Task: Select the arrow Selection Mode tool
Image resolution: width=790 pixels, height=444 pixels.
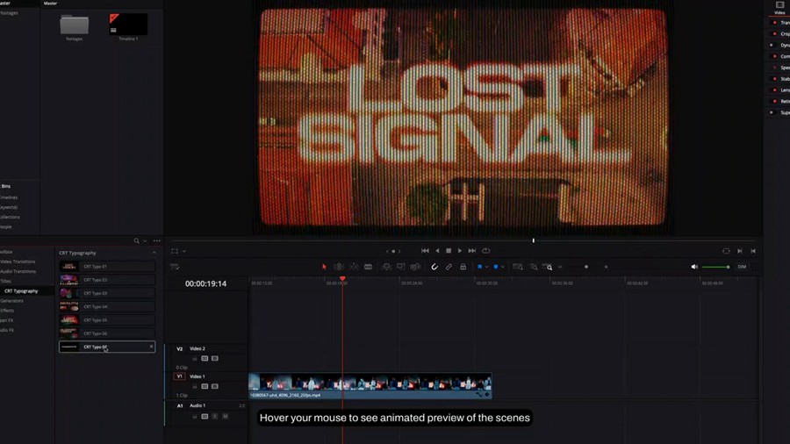Action: (324, 267)
